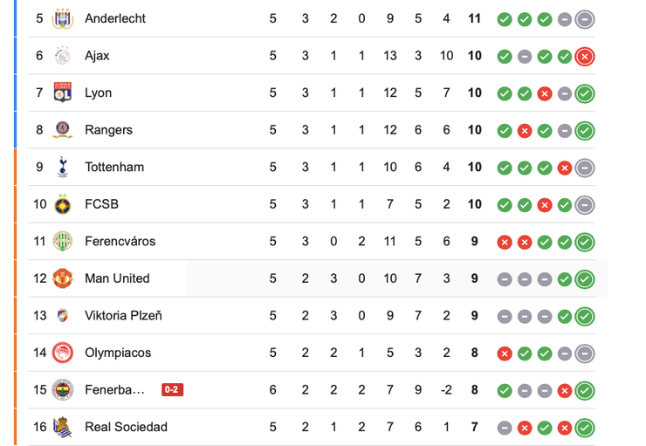Click Ferencváros's first red loss form icon
The height and width of the screenshot is (446, 646).
pos(504,241)
